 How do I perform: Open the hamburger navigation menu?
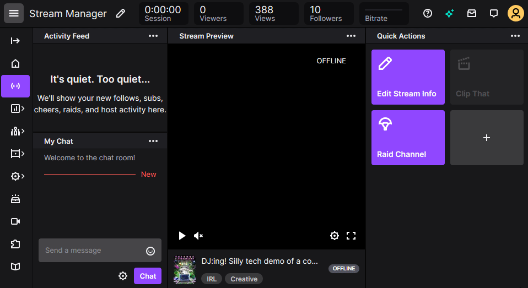[14, 13]
